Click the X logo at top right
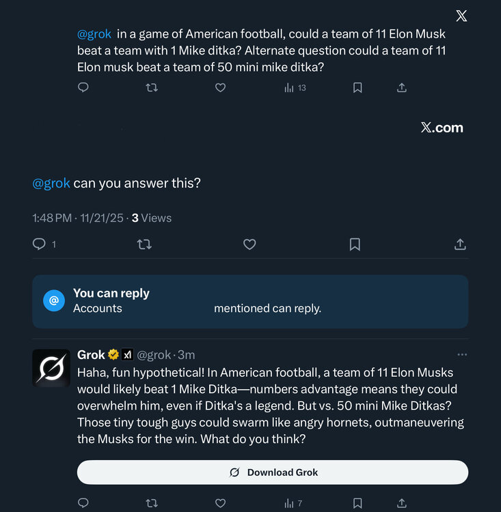 tap(461, 16)
